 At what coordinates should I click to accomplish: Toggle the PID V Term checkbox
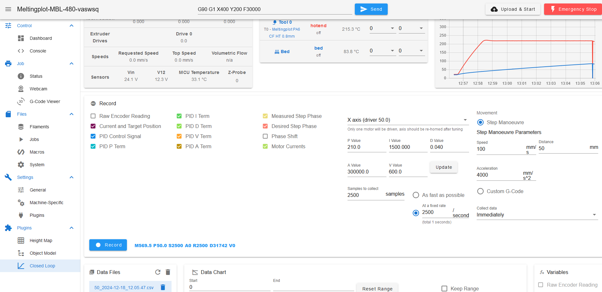point(179,136)
